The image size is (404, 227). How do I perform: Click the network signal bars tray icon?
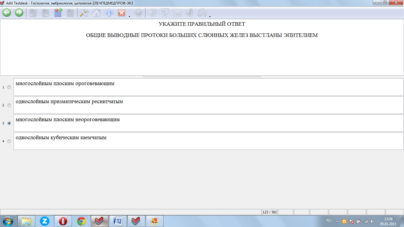click(x=366, y=221)
